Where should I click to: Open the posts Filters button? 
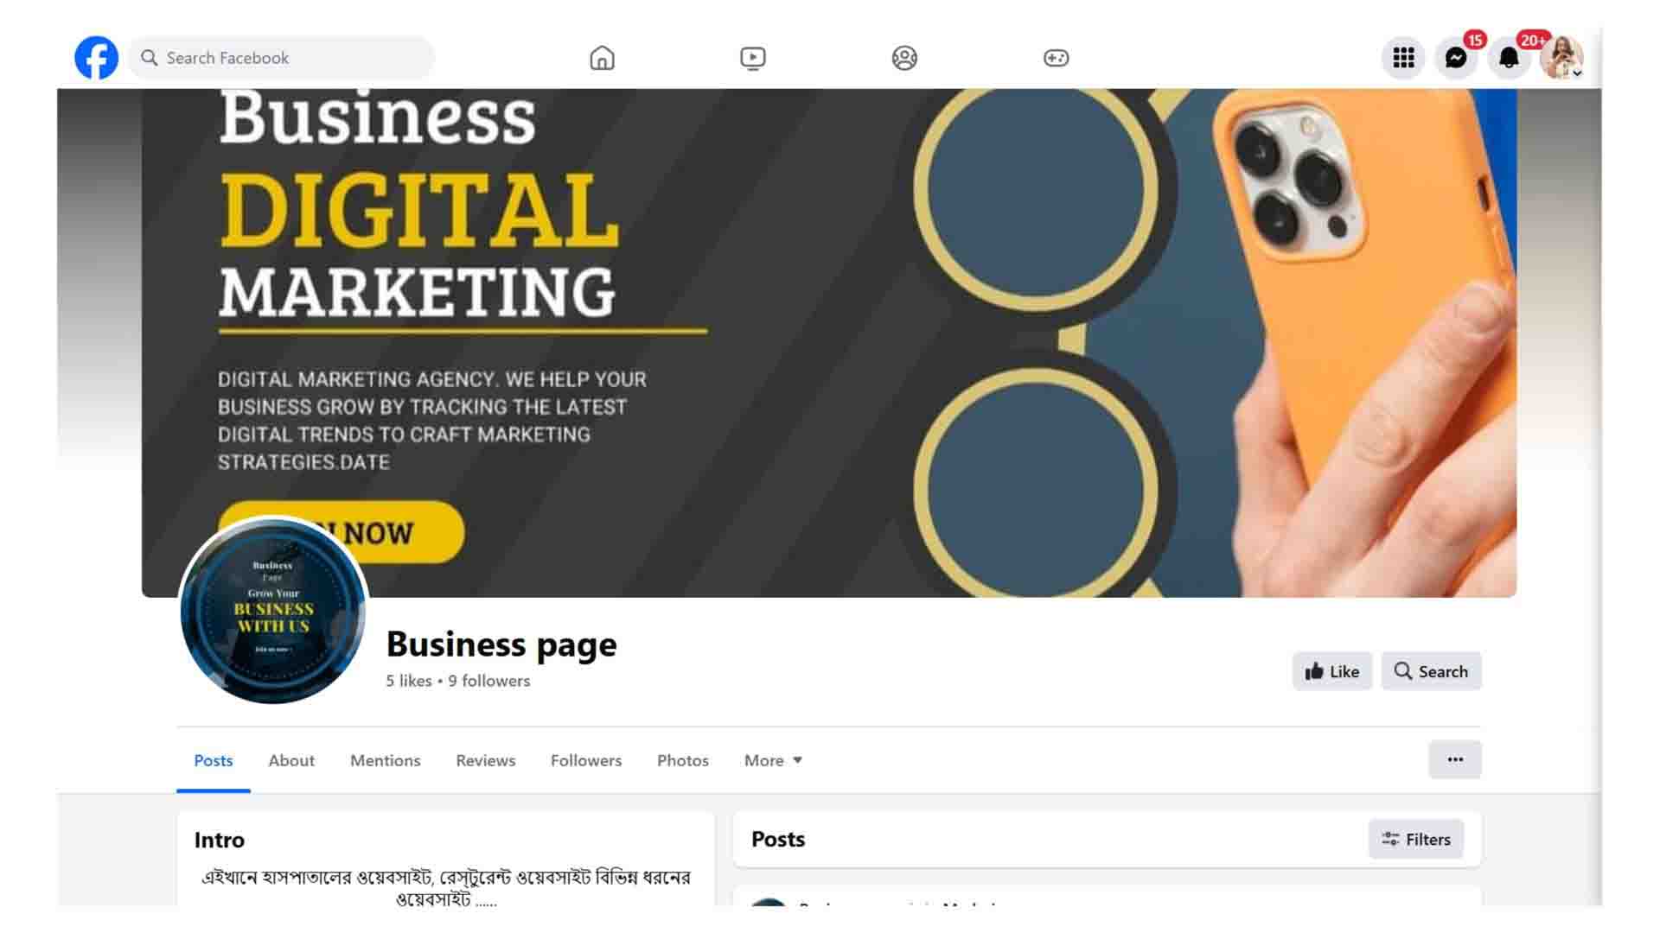pyautogui.click(x=1416, y=839)
